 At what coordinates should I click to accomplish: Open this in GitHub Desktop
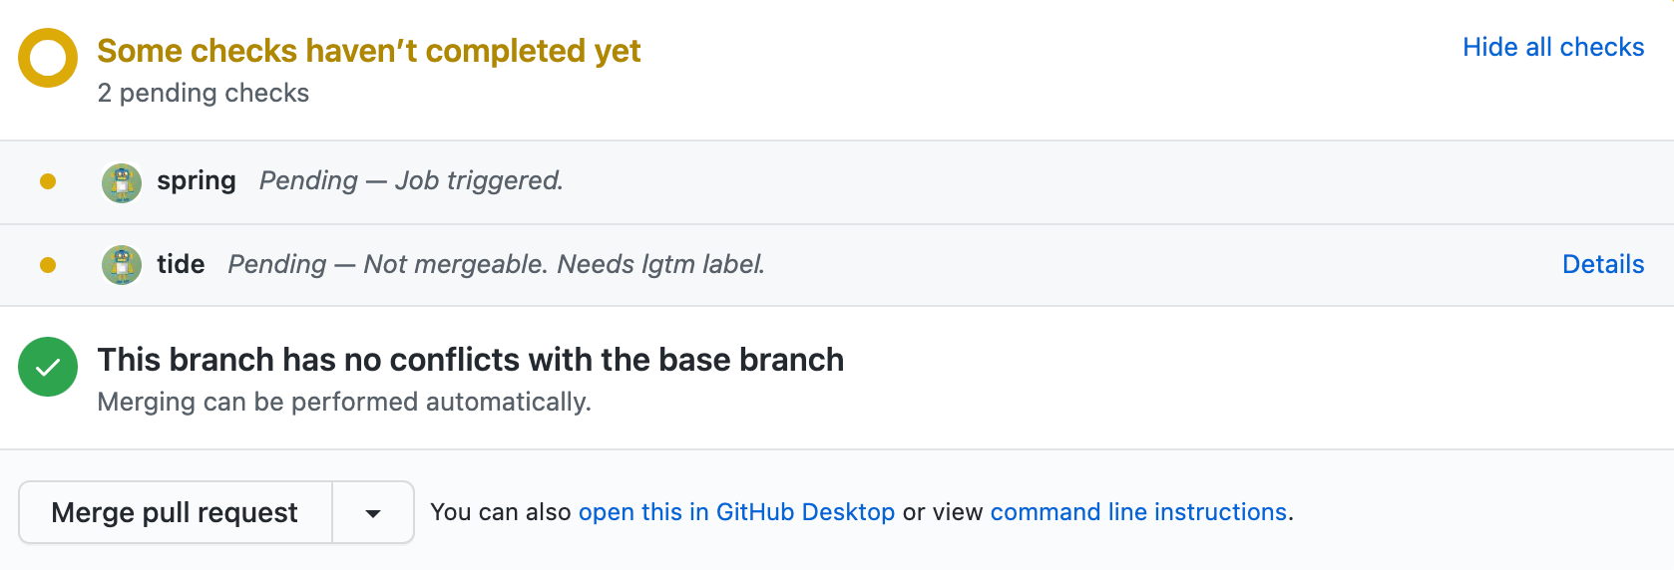point(736,512)
